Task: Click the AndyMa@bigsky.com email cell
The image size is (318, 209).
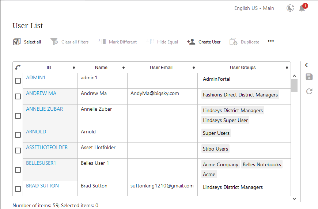Action: click(x=155, y=94)
